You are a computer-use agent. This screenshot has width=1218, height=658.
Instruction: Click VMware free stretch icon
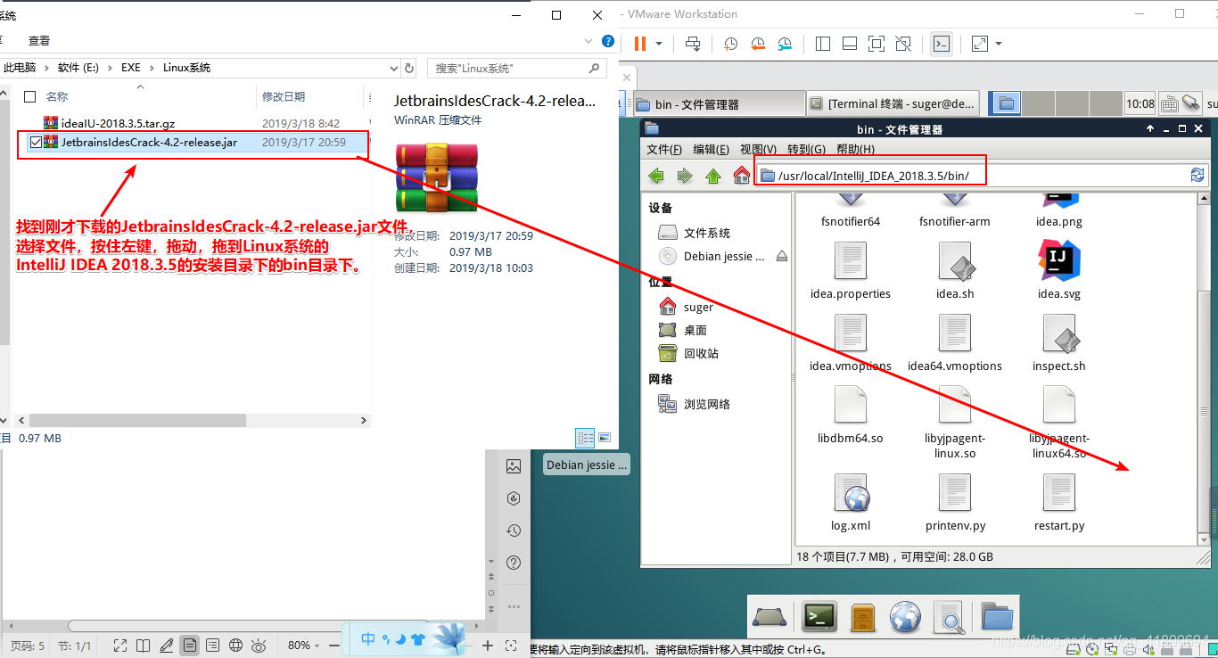(x=979, y=44)
